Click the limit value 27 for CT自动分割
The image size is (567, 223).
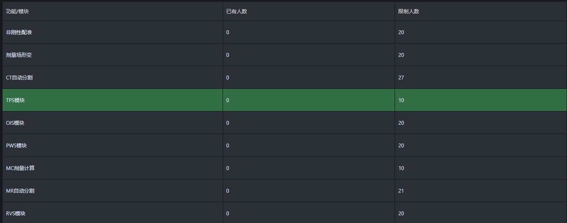coord(401,78)
